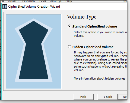Proceed with the Next button

click(122, 97)
